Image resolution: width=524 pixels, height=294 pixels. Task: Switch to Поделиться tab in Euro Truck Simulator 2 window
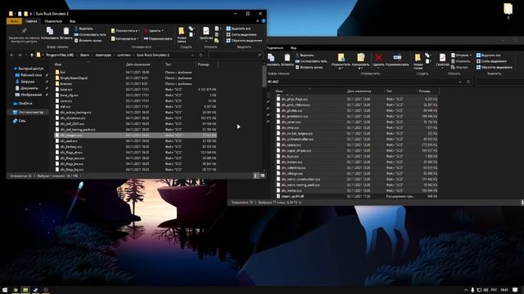click(53, 21)
